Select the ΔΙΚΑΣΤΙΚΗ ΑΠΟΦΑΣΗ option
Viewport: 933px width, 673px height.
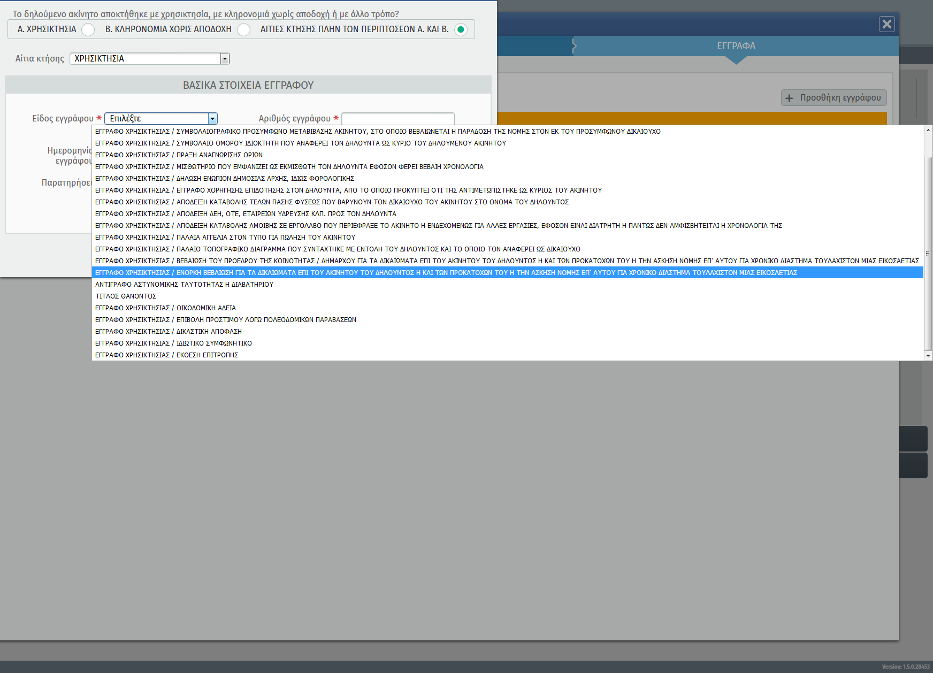point(169,332)
